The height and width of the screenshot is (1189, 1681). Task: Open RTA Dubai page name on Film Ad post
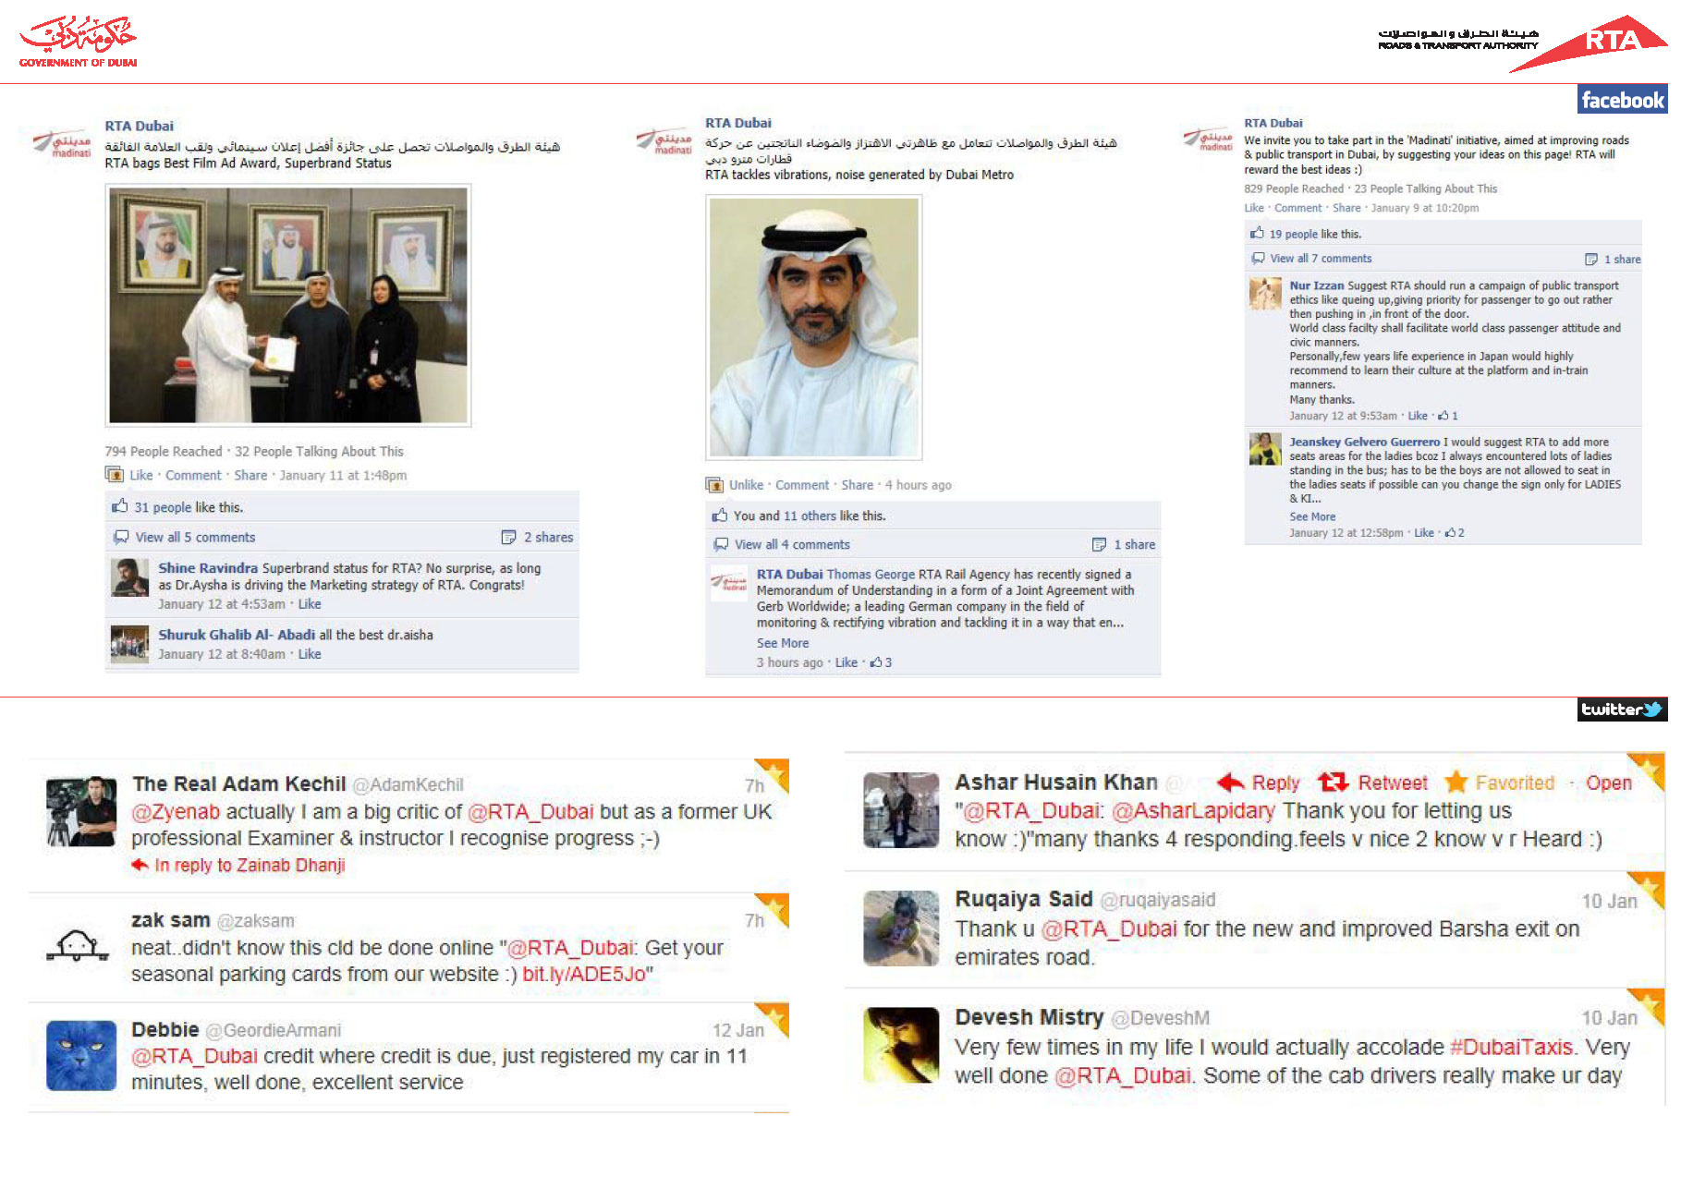click(139, 127)
